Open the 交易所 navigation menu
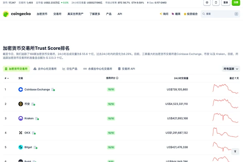243x162 pixels. (x=58, y=14)
